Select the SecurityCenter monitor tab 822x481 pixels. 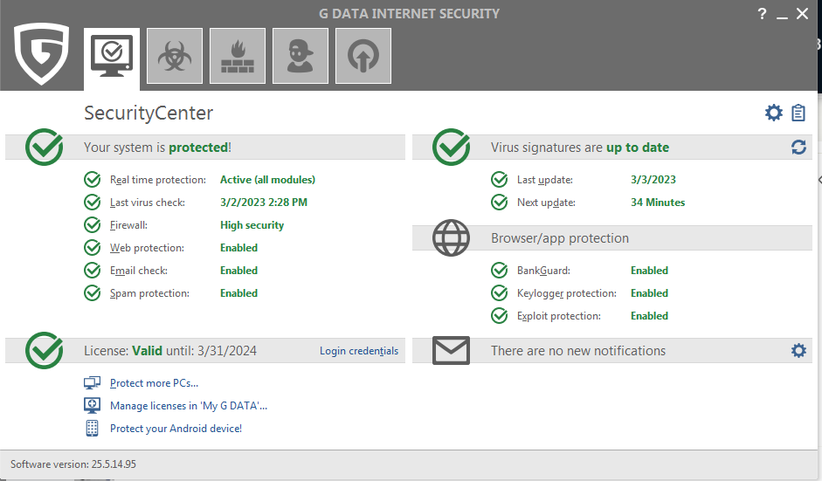[x=112, y=57]
